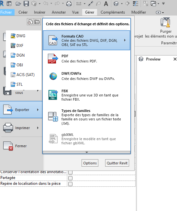Click the red PDF export icon
This screenshot has height=211, width=177.
coord(53,59)
